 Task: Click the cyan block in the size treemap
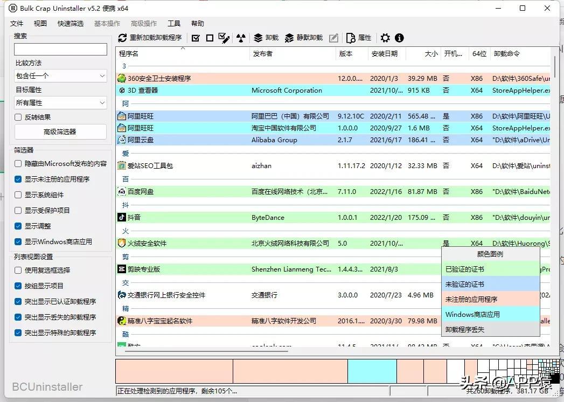pos(372,371)
